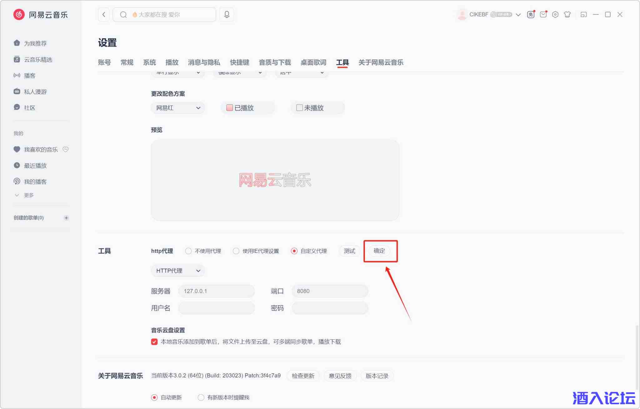
Task: Open Private Roaming in sidebar
Action: pyautogui.click(x=35, y=91)
